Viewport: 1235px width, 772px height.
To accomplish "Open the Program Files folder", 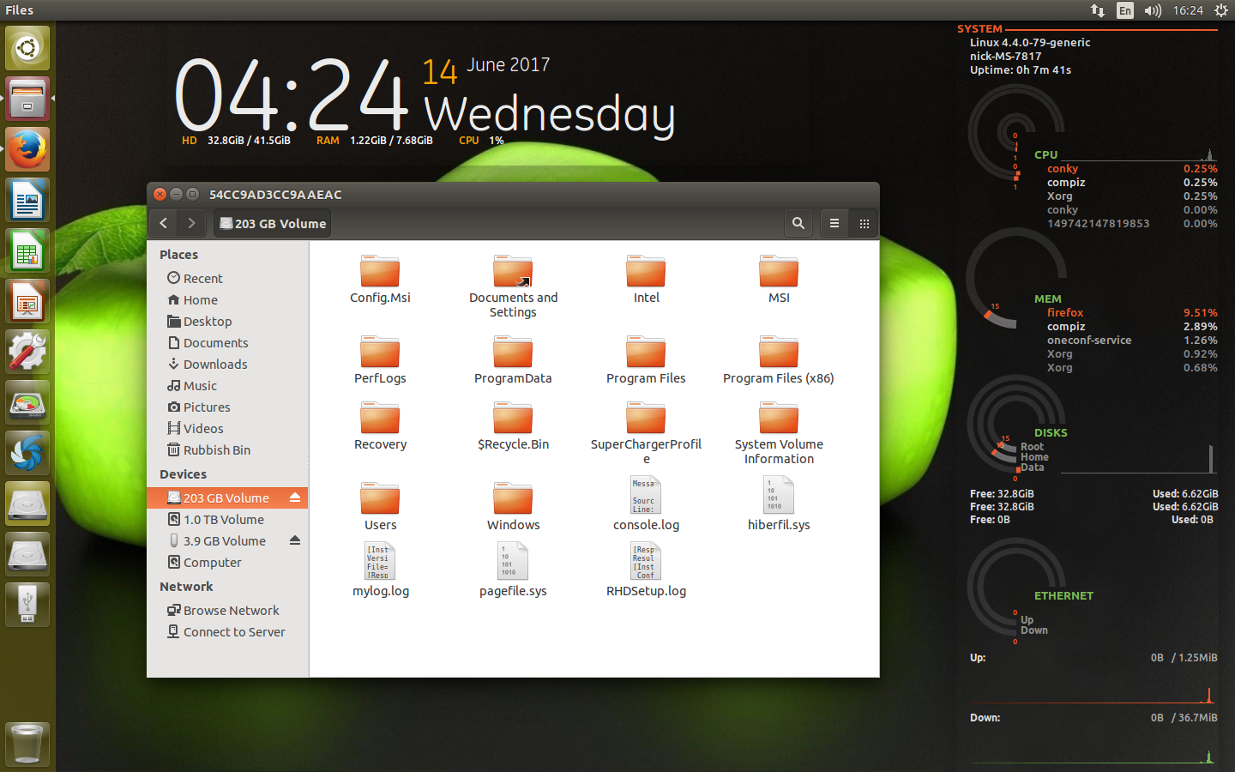I will (x=646, y=360).
